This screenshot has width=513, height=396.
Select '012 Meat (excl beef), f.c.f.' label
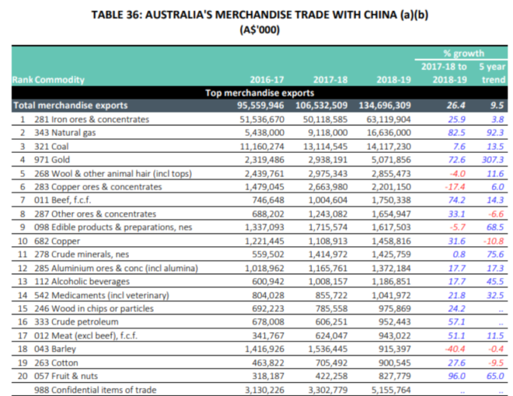click(x=85, y=335)
